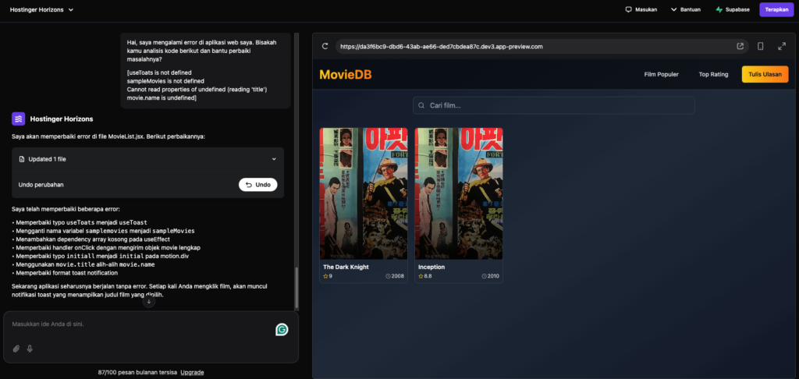Screen dimensions: 799x379
Task: Click the Masukan feedback button
Action: point(641,9)
